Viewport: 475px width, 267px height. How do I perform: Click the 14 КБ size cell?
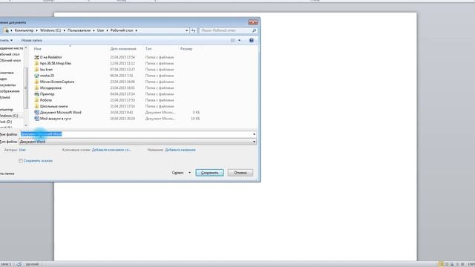pos(195,119)
